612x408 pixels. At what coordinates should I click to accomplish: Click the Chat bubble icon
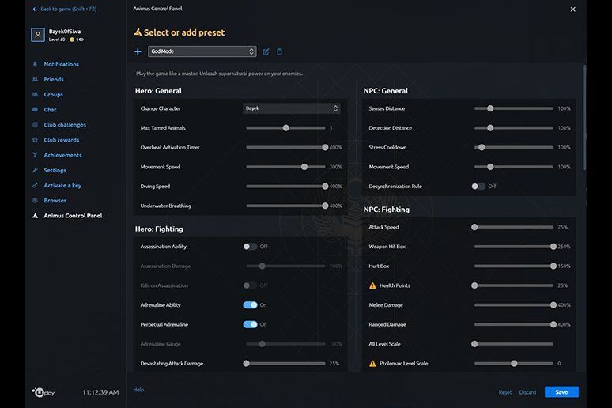pyautogui.click(x=35, y=110)
